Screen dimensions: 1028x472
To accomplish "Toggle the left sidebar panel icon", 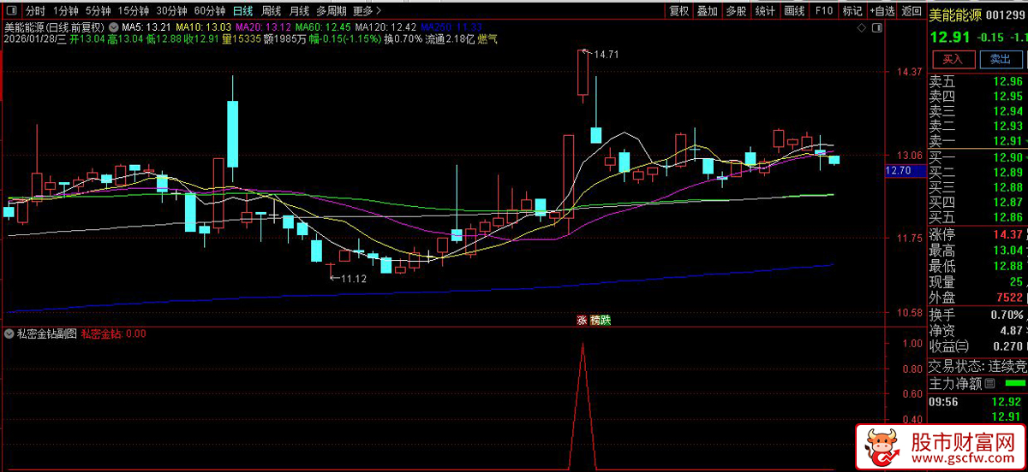I will pos(10,11).
